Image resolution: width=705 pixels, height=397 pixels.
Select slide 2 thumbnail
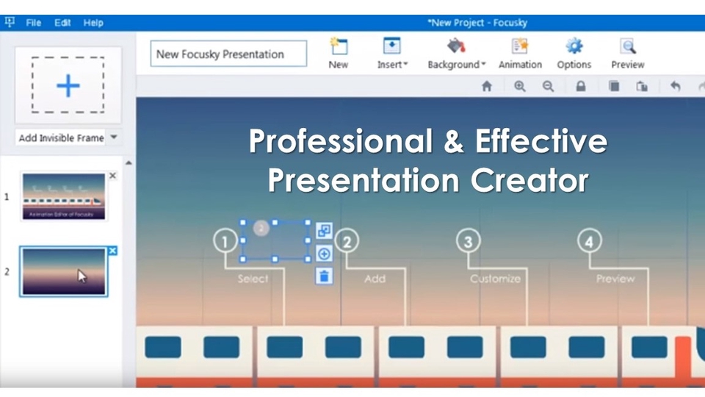(x=63, y=271)
